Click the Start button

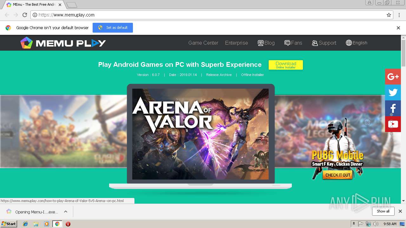coord(9,224)
